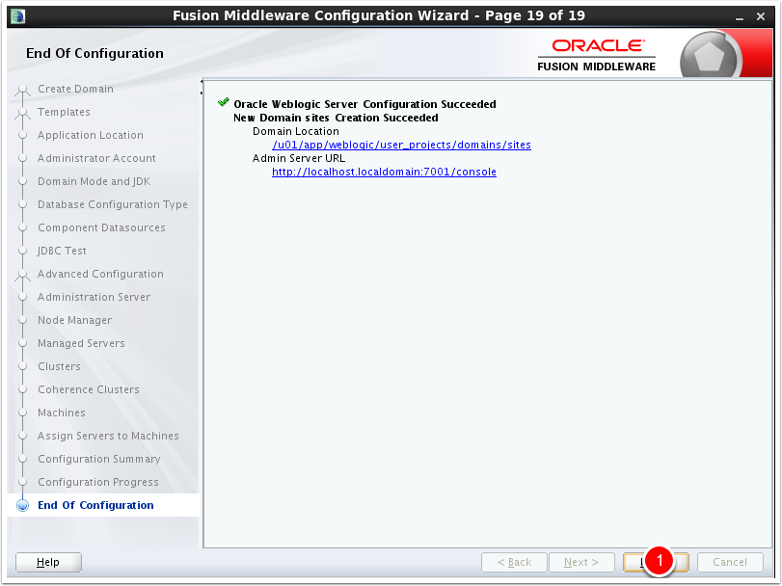This screenshot has height=586, width=782.
Task: Collapse the sidebar using the splitter arrow
Action: point(201,81)
